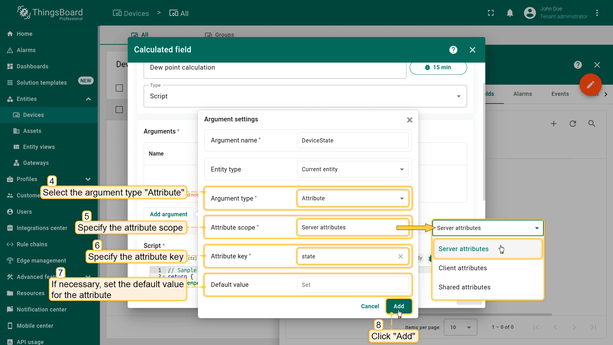Click the orange edit pencil button

point(590,85)
